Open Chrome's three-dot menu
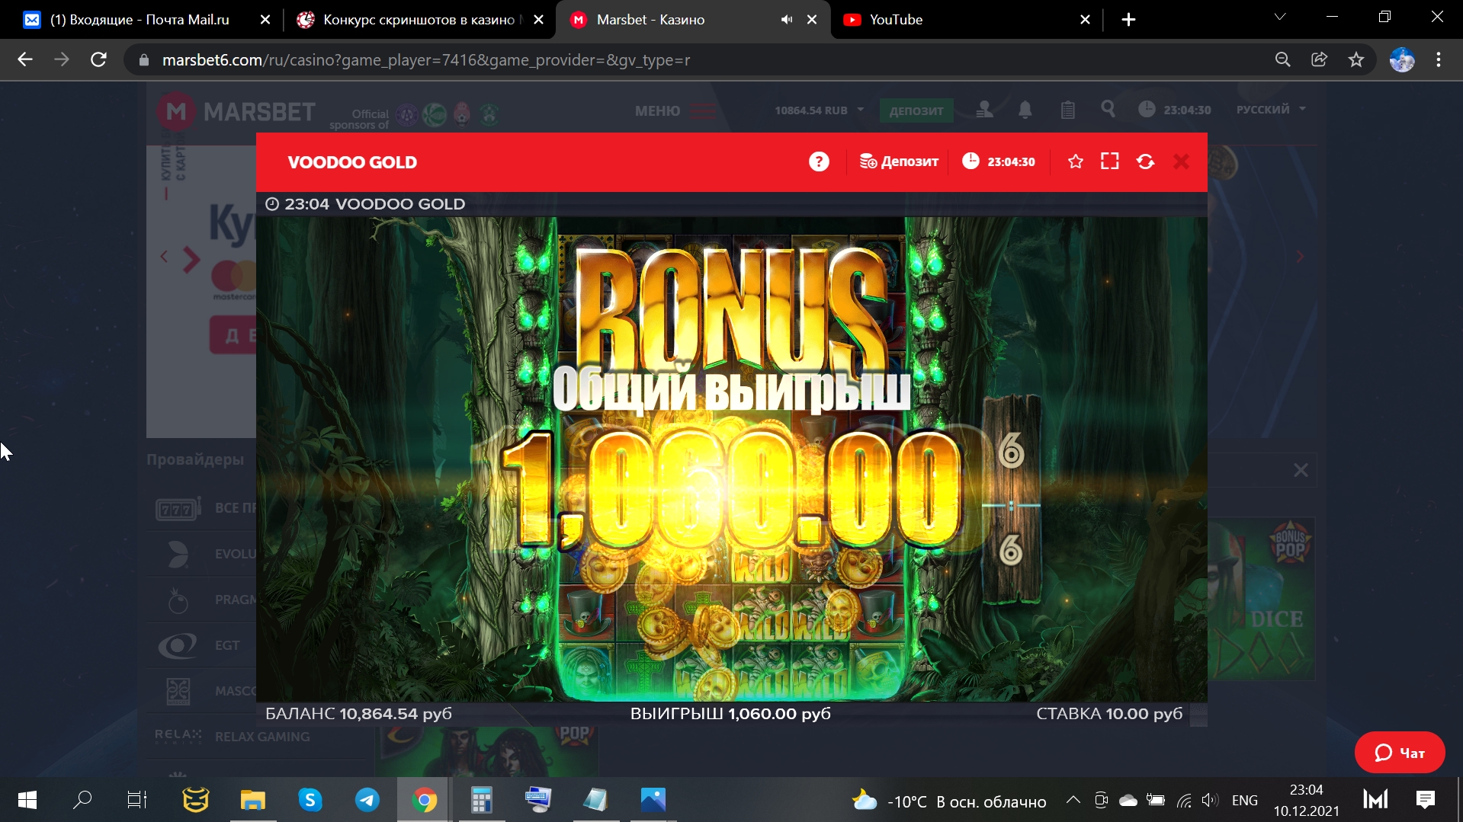Image resolution: width=1463 pixels, height=822 pixels. tap(1439, 59)
